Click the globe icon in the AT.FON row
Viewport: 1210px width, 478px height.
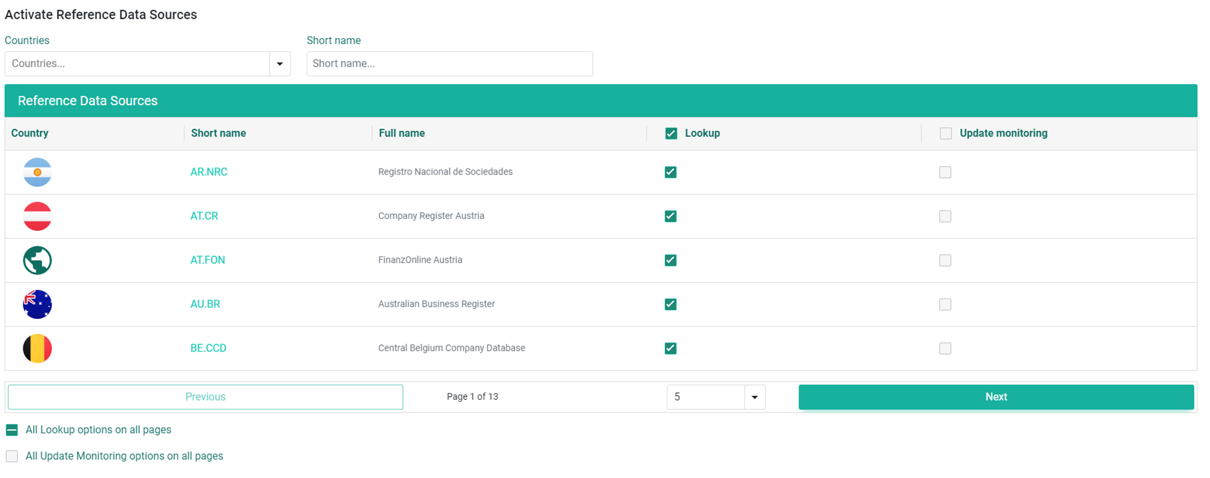(x=38, y=261)
